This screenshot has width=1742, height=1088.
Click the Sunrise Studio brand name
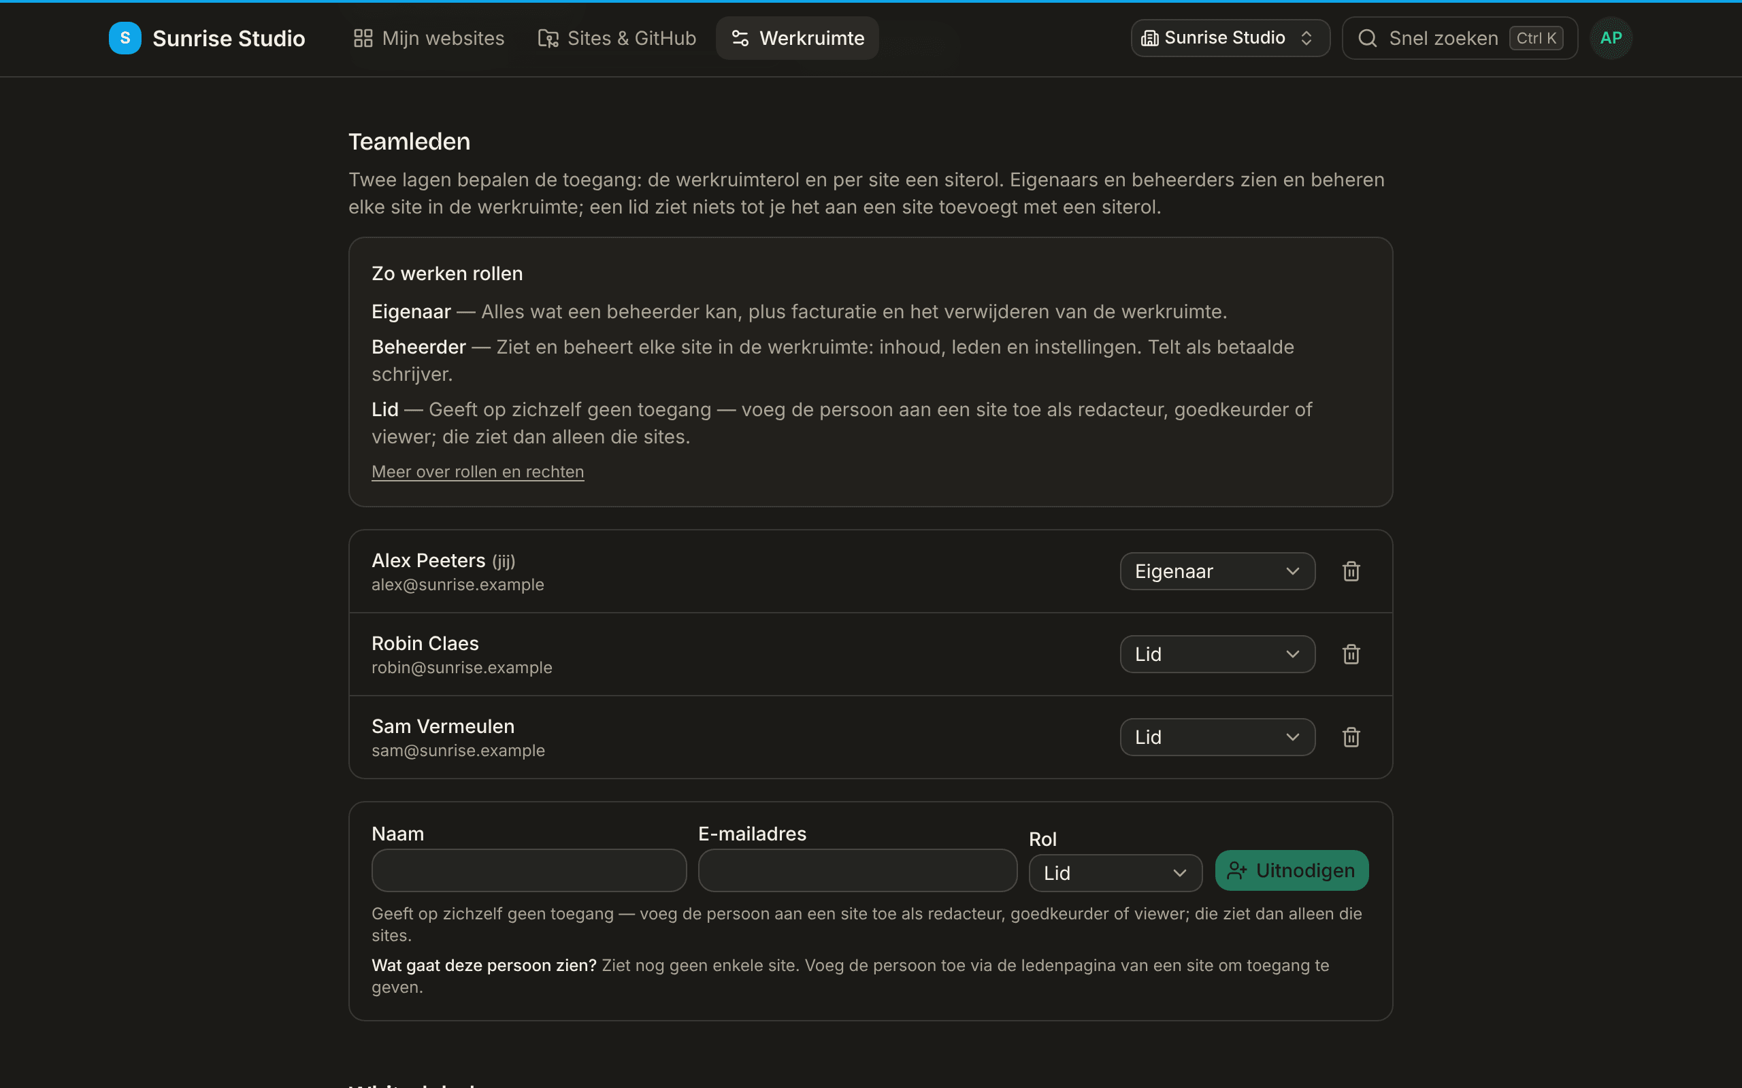point(229,38)
